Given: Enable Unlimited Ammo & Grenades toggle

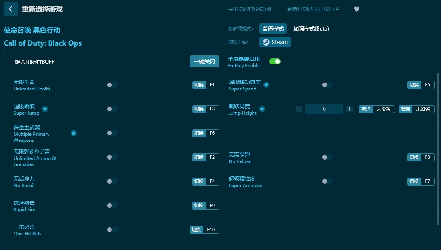Looking at the screenshot, I should (x=112, y=157).
